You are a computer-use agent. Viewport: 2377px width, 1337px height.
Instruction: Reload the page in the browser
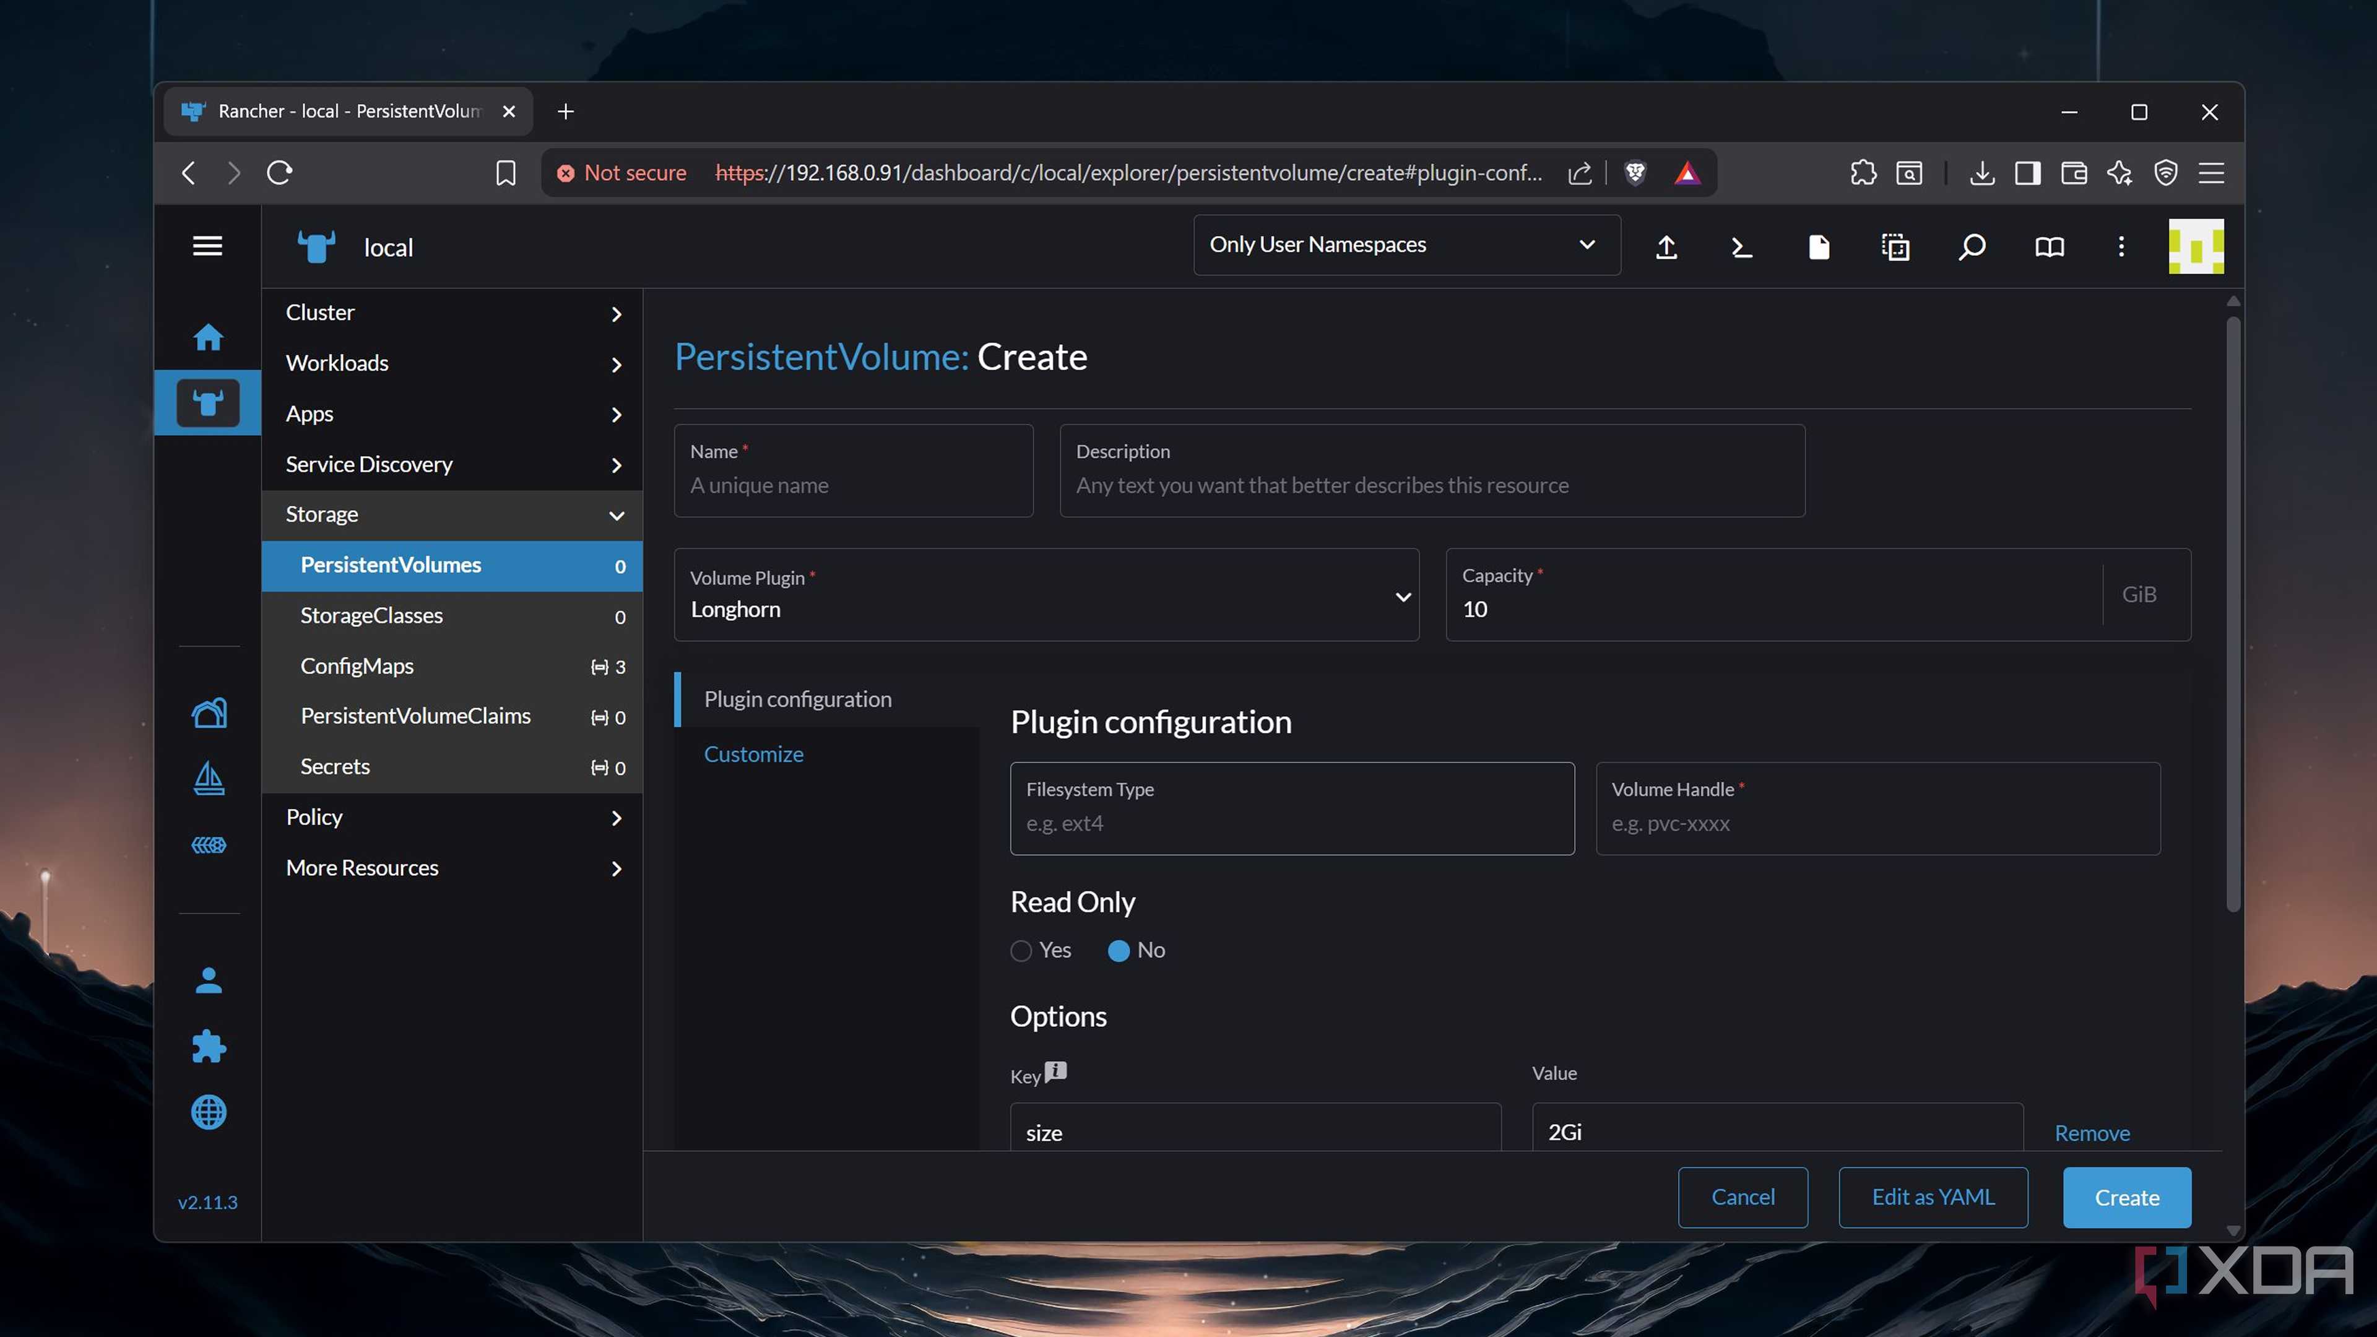tap(280, 173)
